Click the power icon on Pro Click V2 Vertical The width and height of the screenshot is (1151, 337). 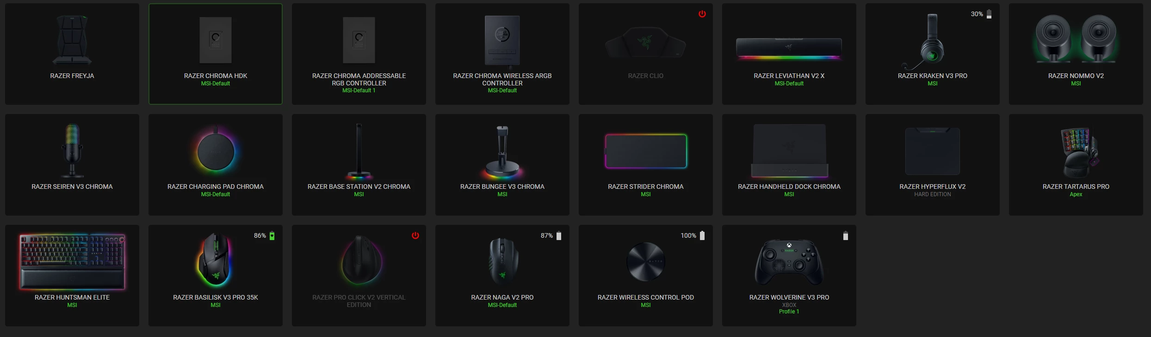(x=415, y=235)
